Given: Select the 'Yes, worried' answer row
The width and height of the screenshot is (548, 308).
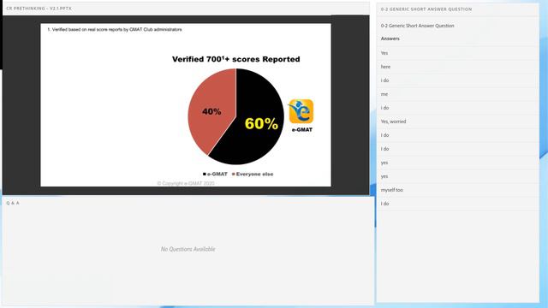Looking at the screenshot, I should click(x=458, y=121).
